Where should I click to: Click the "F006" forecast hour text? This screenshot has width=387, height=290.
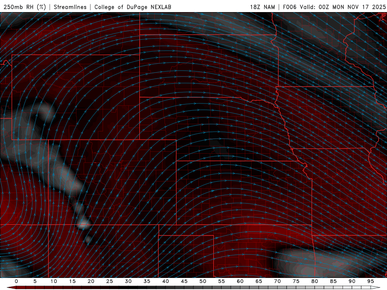[289, 7]
